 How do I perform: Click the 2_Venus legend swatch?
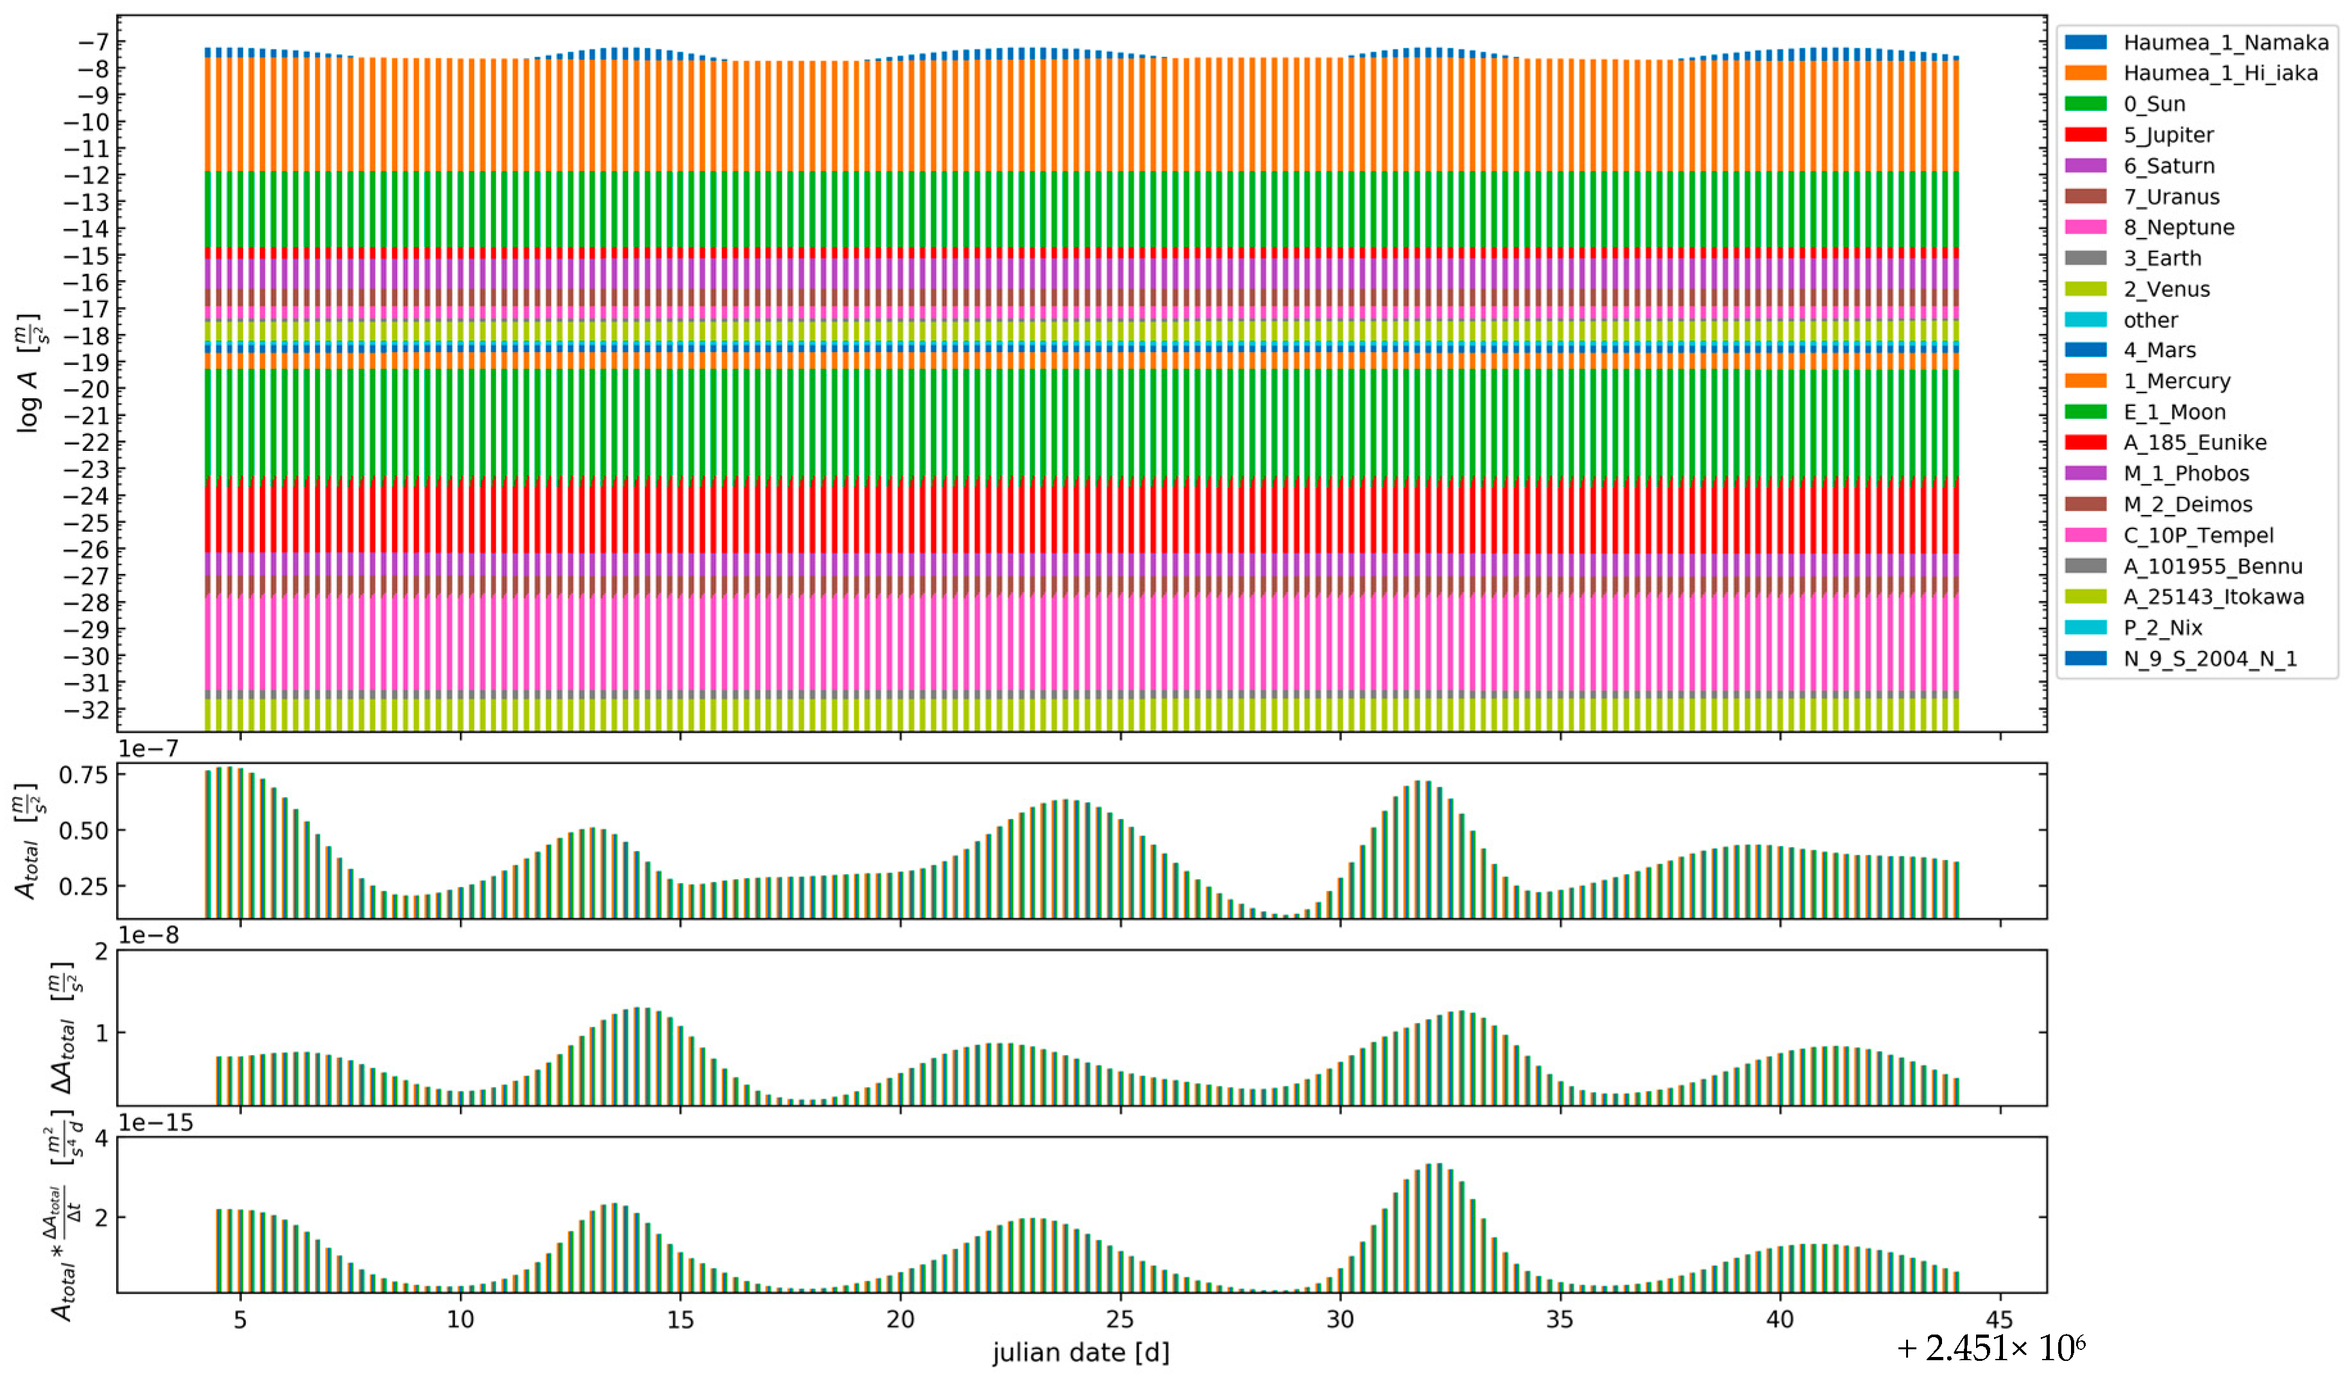2085,289
